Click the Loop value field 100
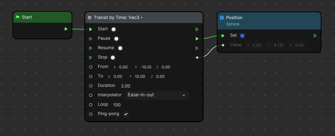 (117, 105)
